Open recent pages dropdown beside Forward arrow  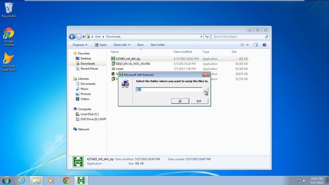tap(83, 37)
